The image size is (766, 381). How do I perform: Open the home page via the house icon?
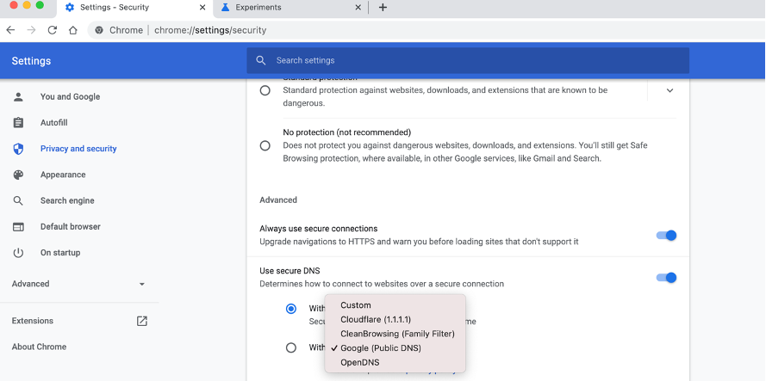click(72, 30)
